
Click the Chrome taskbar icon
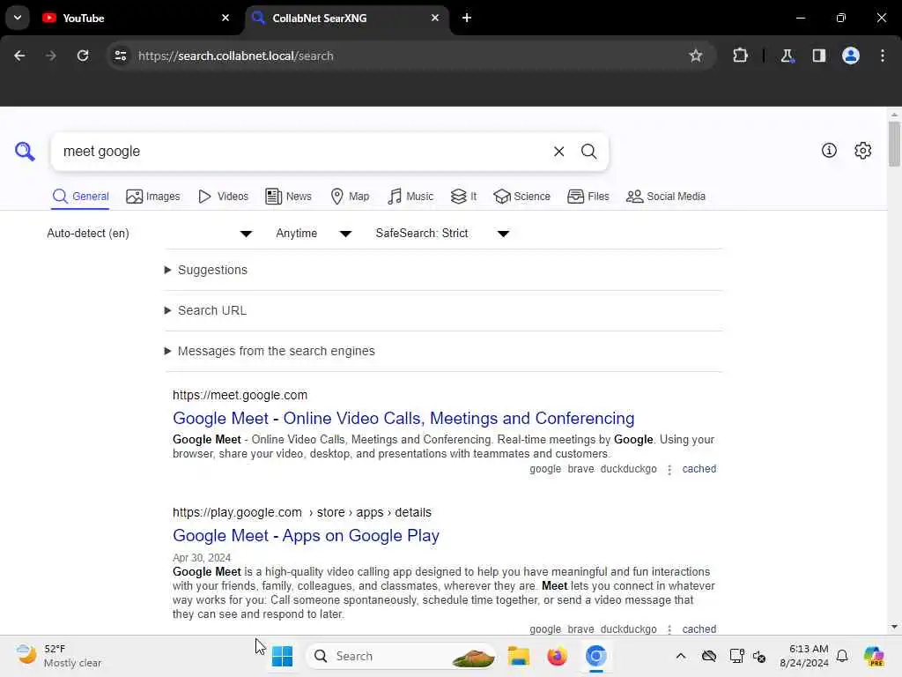pyautogui.click(x=596, y=656)
